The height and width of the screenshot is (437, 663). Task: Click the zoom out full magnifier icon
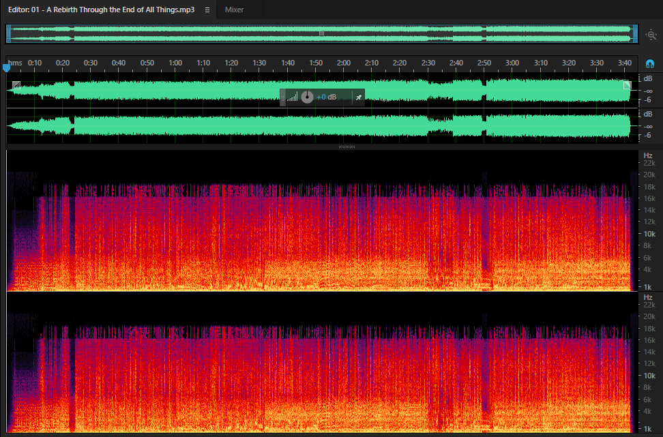(651, 34)
